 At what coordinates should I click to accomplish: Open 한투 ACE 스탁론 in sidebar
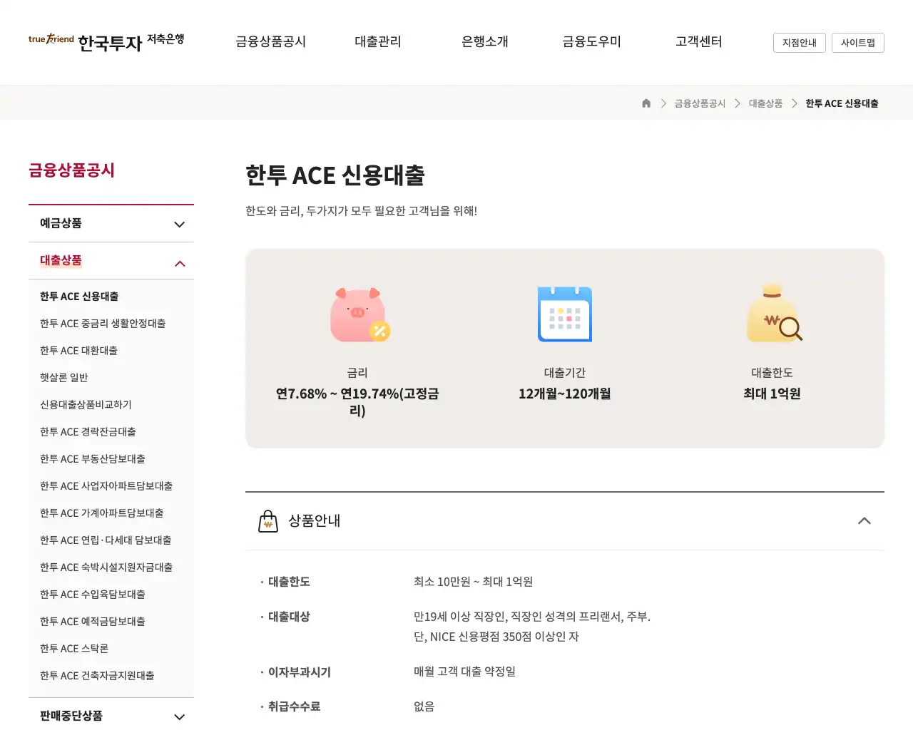[74, 649]
